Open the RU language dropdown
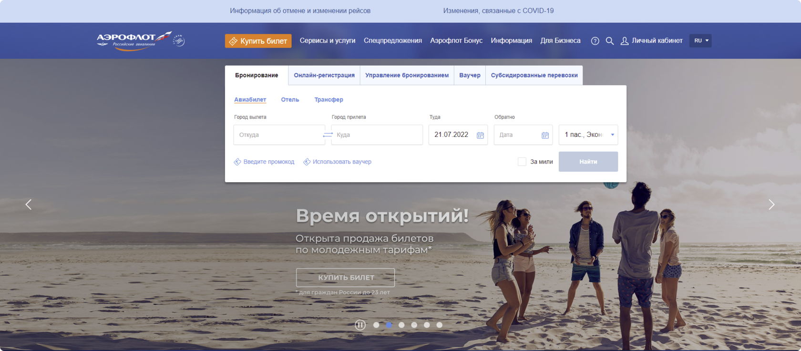801x351 pixels. coord(700,41)
